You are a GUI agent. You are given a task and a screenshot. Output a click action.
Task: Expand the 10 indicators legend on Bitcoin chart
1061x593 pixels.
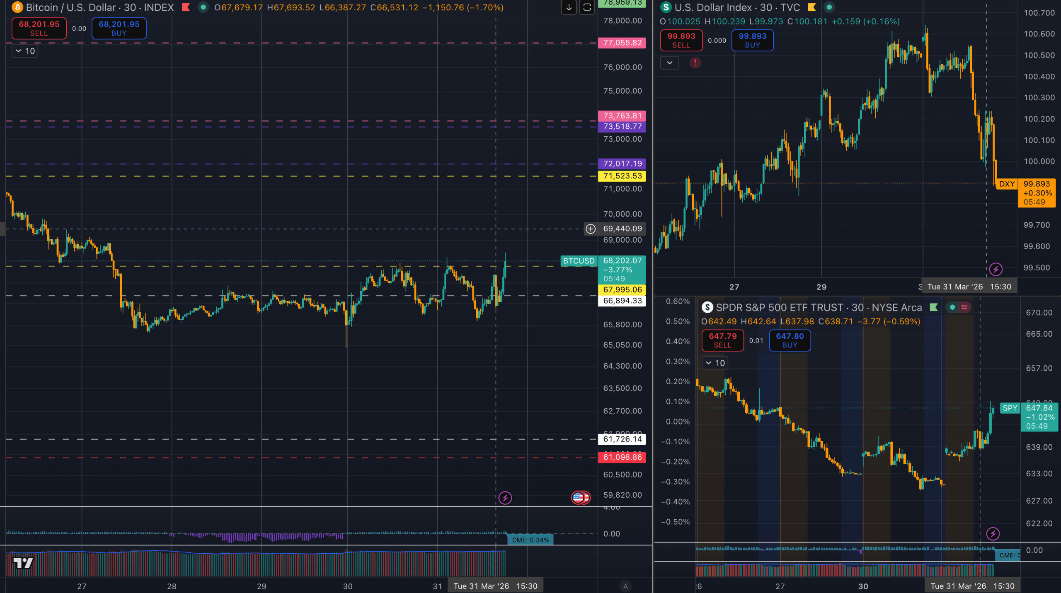(25, 51)
